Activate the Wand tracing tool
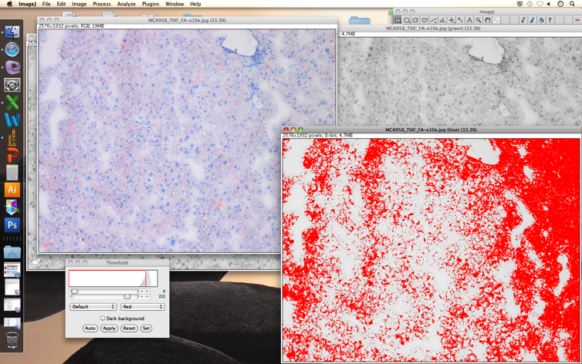 tap(460, 20)
